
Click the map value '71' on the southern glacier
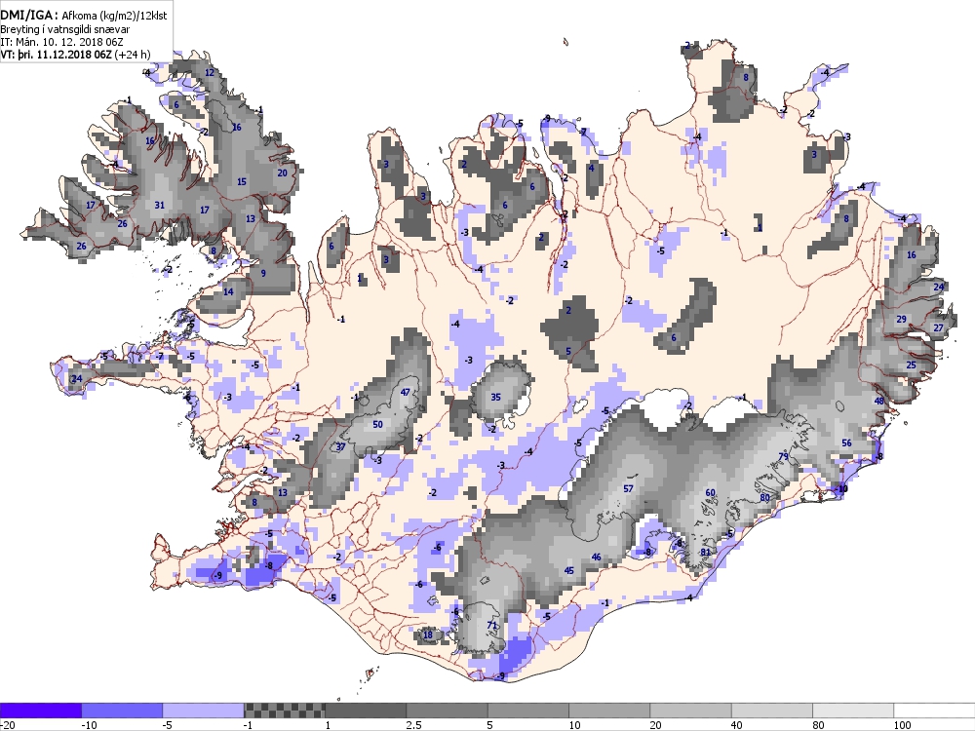[x=491, y=626]
